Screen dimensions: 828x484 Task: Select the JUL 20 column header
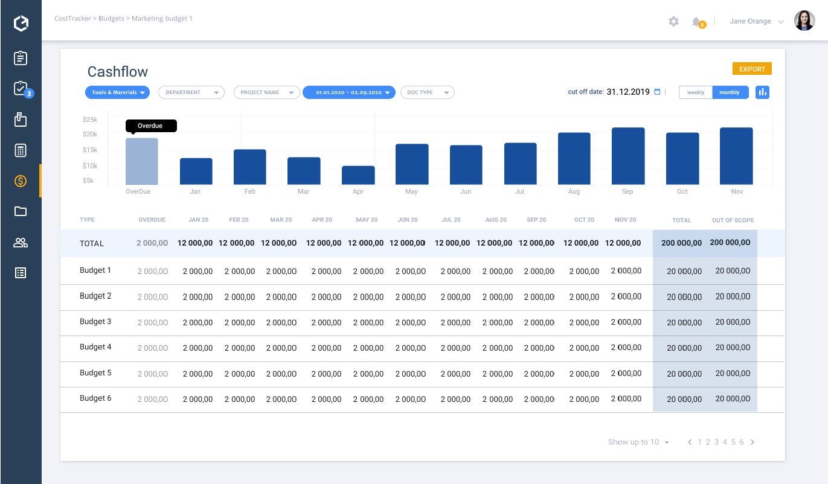[x=451, y=220]
